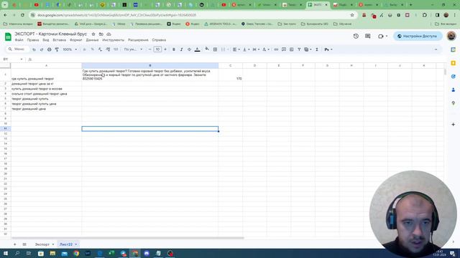Open Лист22 tab dropdown arrow
Screen dimensions: 460x258
76,244
